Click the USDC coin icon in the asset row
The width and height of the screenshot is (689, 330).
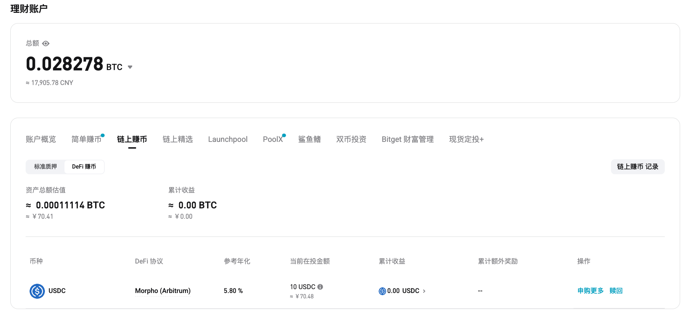point(37,291)
